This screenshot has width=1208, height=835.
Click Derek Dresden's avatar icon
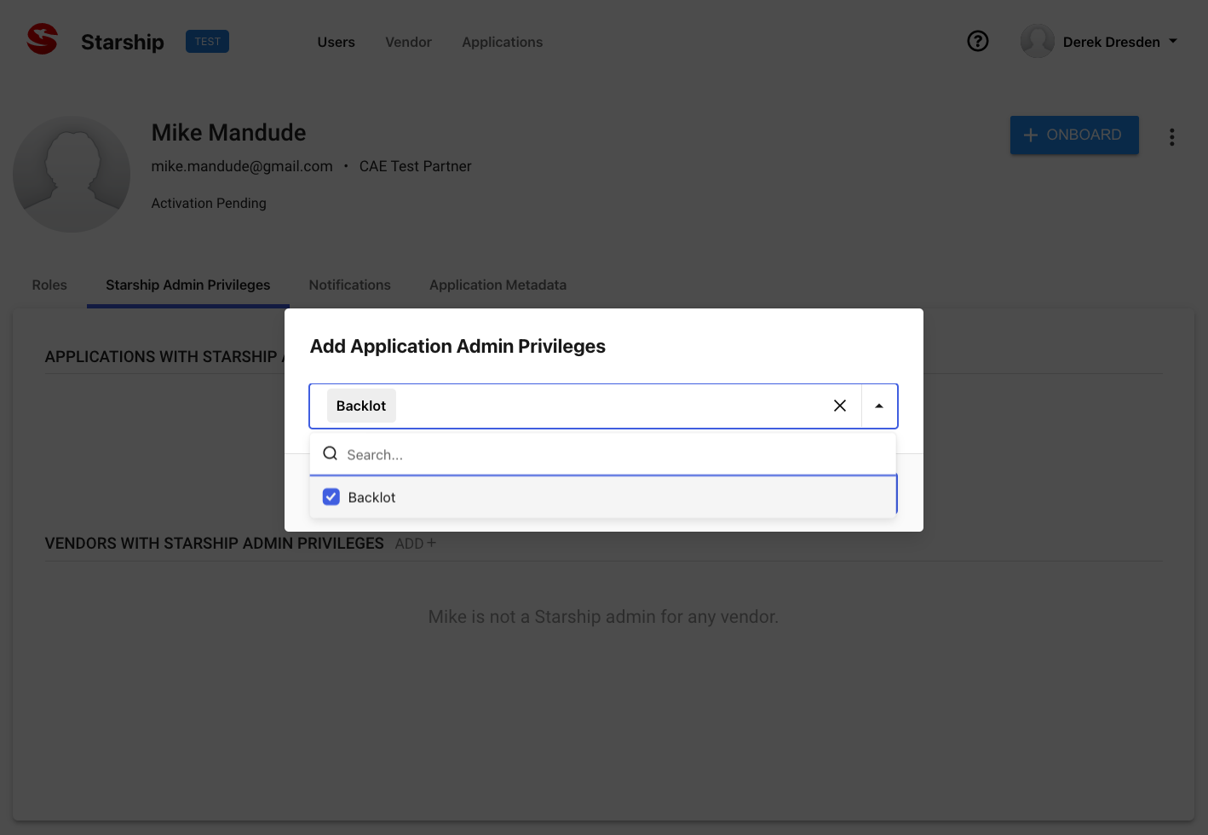pos(1037,42)
